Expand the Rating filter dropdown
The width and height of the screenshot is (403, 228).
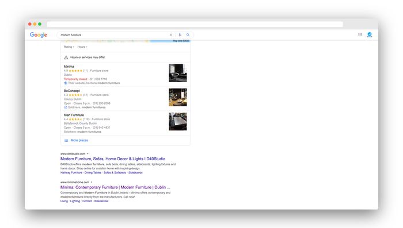pos(69,47)
